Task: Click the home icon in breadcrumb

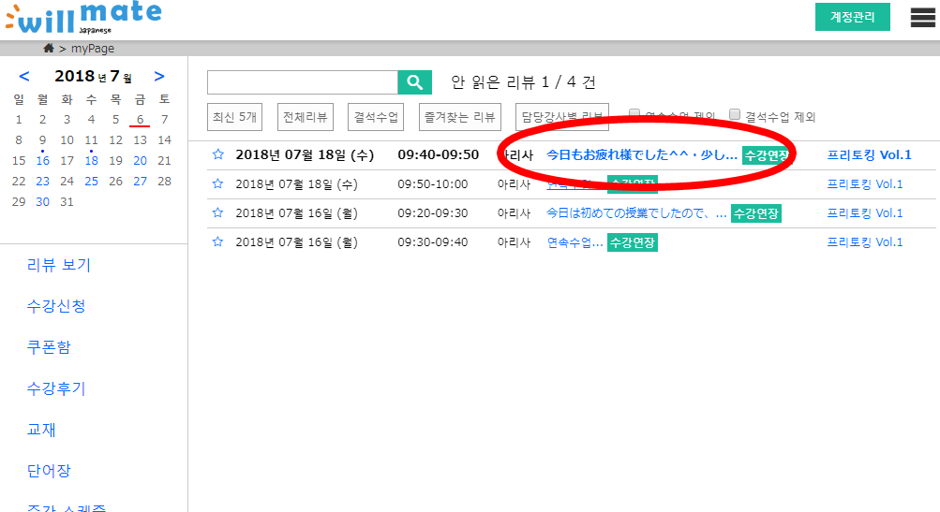Action: [x=49, y=48]
